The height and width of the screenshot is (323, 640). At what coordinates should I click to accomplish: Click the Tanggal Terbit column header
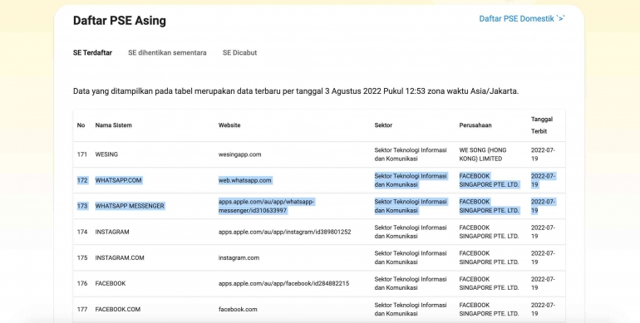point(542,125)
